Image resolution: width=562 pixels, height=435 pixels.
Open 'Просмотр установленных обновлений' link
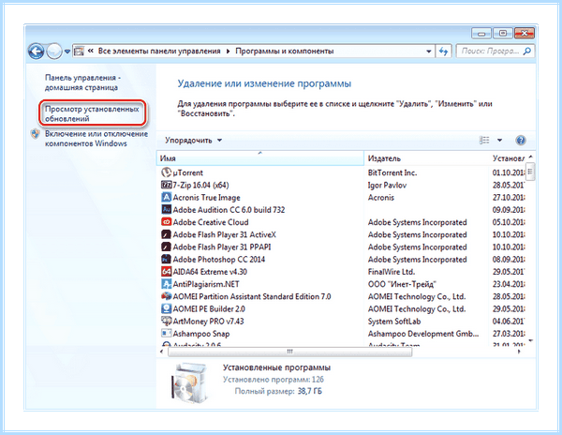[x=92, y=113]
